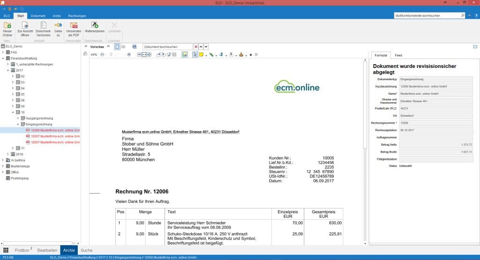Click the stamp annotation tool
The height and width of the screenshot is (260, 480).
click(x=240, y=55)
